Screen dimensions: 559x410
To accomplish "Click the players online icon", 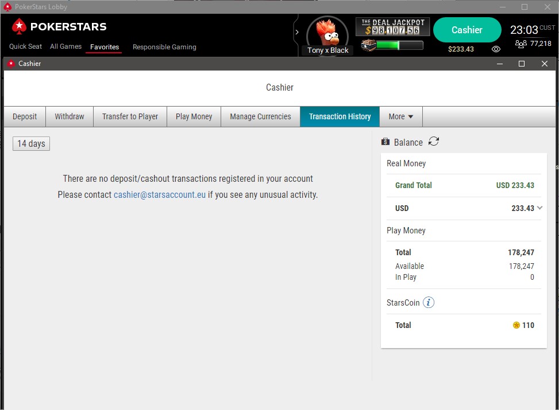I will click(521, 44).
